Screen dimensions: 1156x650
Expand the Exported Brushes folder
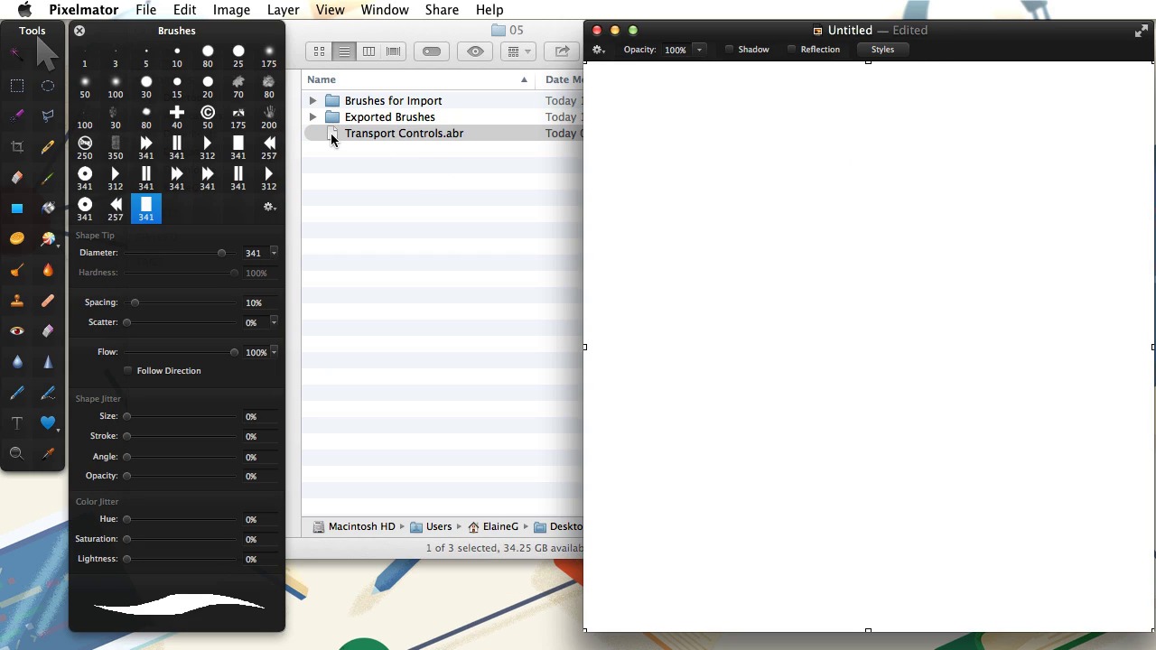point(312,116)
